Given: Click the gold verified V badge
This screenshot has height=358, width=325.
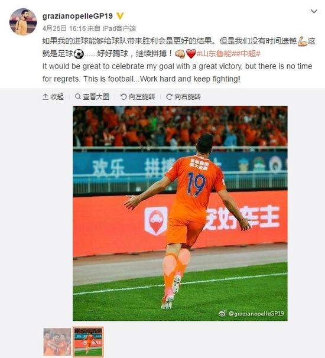Looking at the screenshot, I should click(120, 16).
